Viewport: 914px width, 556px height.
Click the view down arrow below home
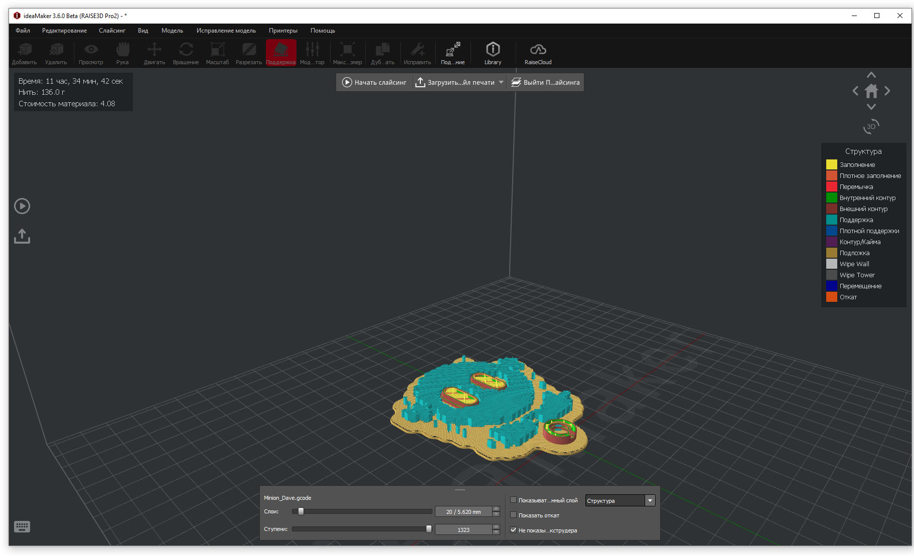pyautogui.click(x=871, y=107)
